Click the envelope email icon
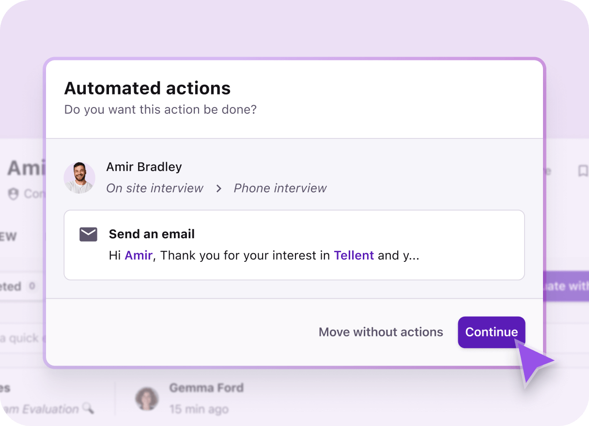The image size is (589, 426). click(88, 234)
